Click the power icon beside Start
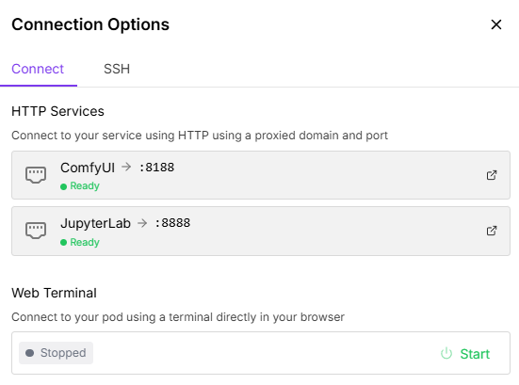 coord(446,354)
